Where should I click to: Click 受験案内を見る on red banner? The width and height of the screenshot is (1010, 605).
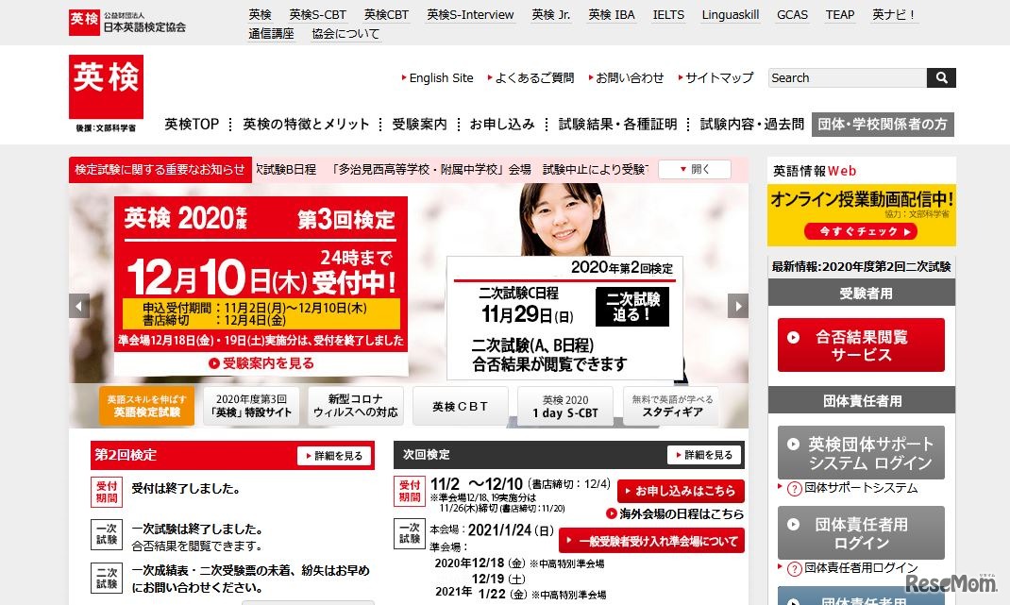point(261,363)
